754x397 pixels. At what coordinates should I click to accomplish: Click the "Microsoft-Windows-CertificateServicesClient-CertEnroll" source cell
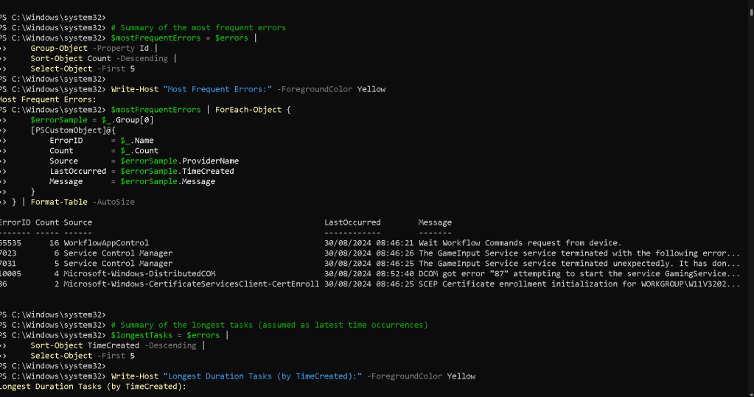point(192,284)
